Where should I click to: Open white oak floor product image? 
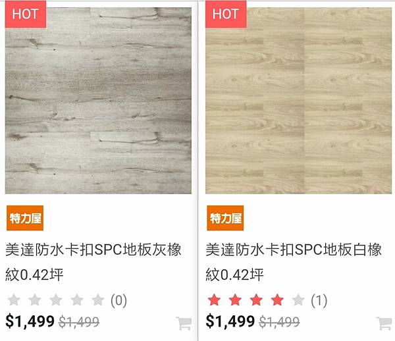coord(298,101)
